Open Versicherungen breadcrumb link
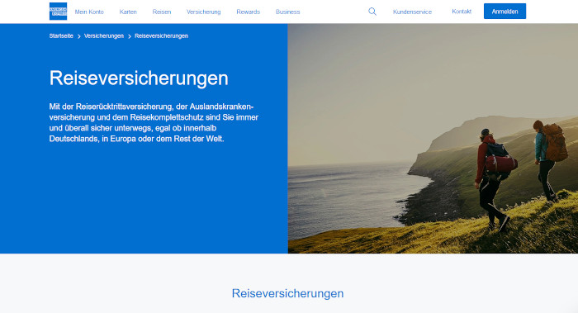This screenshot has width=578, height=313. pos(104,36)
